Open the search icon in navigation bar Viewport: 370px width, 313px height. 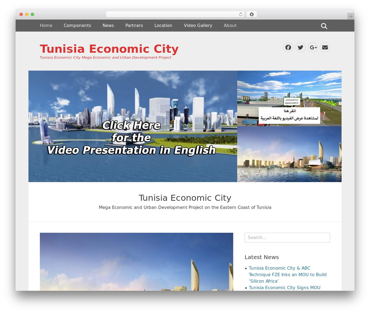coord(324,26)
